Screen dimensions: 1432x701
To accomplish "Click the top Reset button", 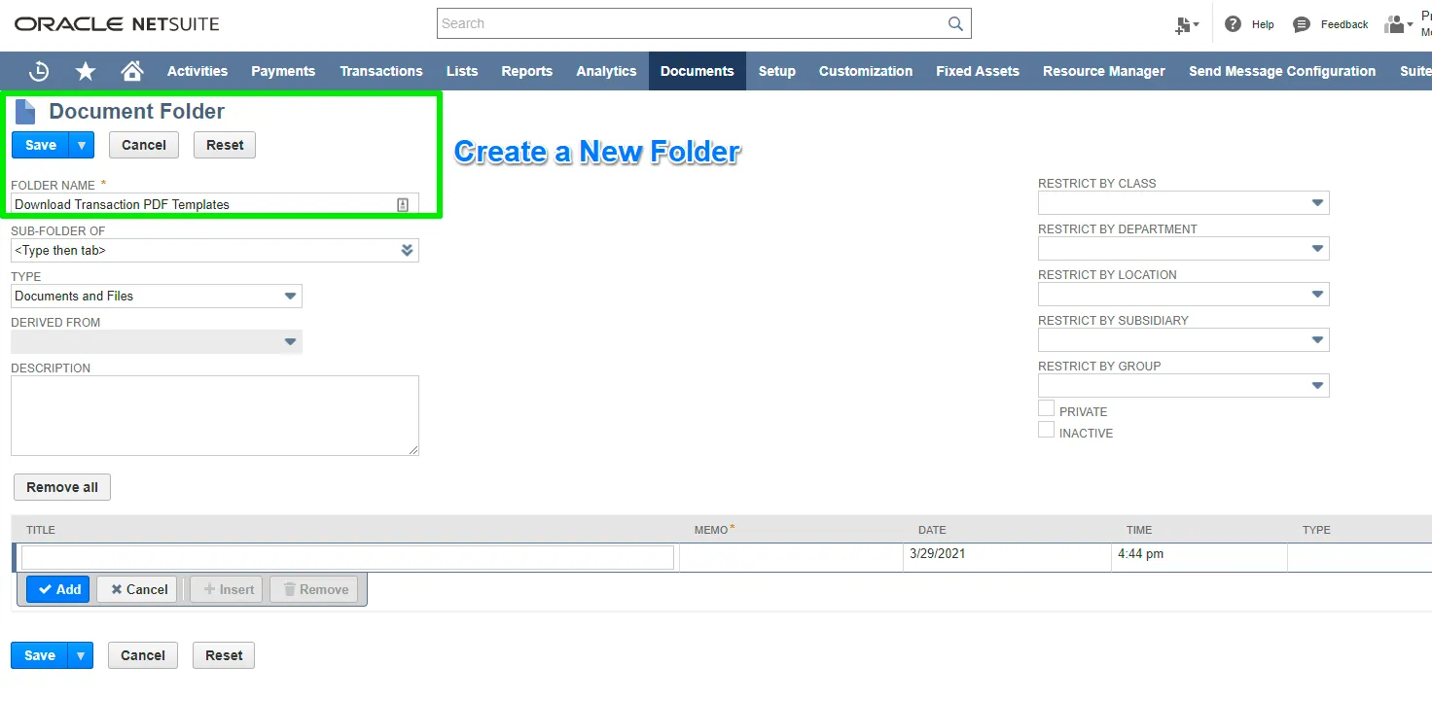I will tap(225, 145).
